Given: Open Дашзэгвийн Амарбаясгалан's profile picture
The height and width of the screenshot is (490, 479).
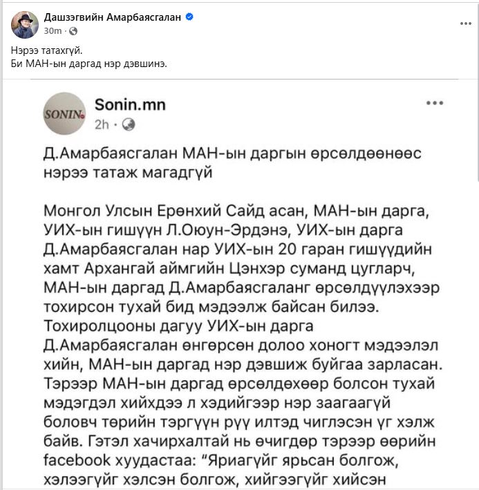Looking at the screenshot, I should click(25, 25).
